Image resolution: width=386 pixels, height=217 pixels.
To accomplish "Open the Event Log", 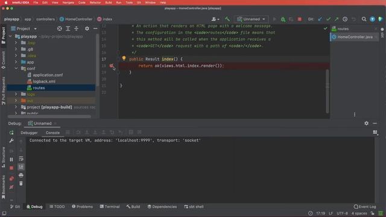I will [x=365, y=207].
